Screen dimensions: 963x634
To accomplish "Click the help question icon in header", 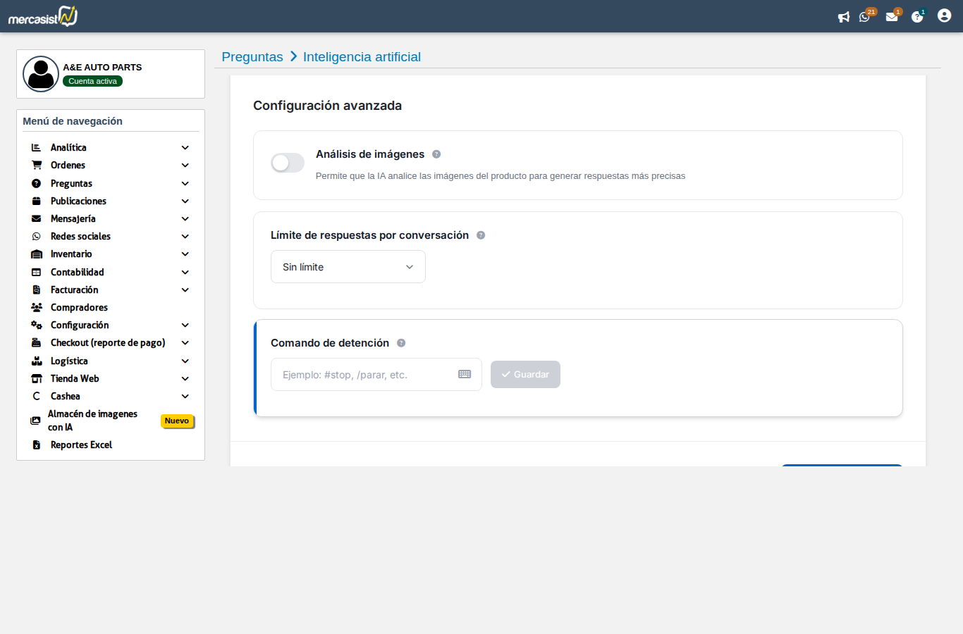I will tap(916, 17).
